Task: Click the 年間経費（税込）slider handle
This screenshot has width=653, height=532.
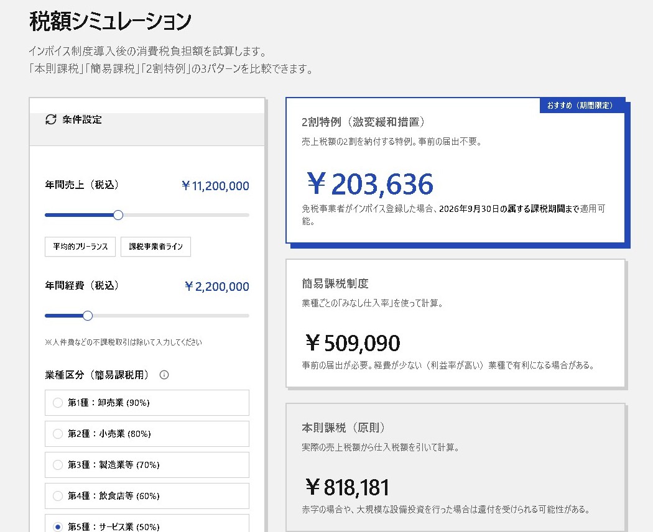Action: (88, 315)
